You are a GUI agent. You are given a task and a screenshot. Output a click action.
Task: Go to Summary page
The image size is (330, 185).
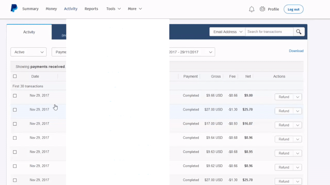click(x=30, y=9)
